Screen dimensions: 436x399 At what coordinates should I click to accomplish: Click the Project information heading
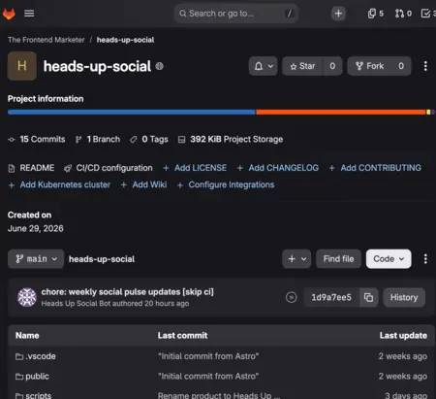point(46,99)
